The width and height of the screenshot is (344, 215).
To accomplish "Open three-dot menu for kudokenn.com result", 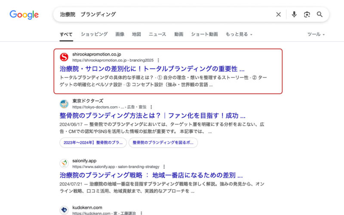I will click(141, 213).
